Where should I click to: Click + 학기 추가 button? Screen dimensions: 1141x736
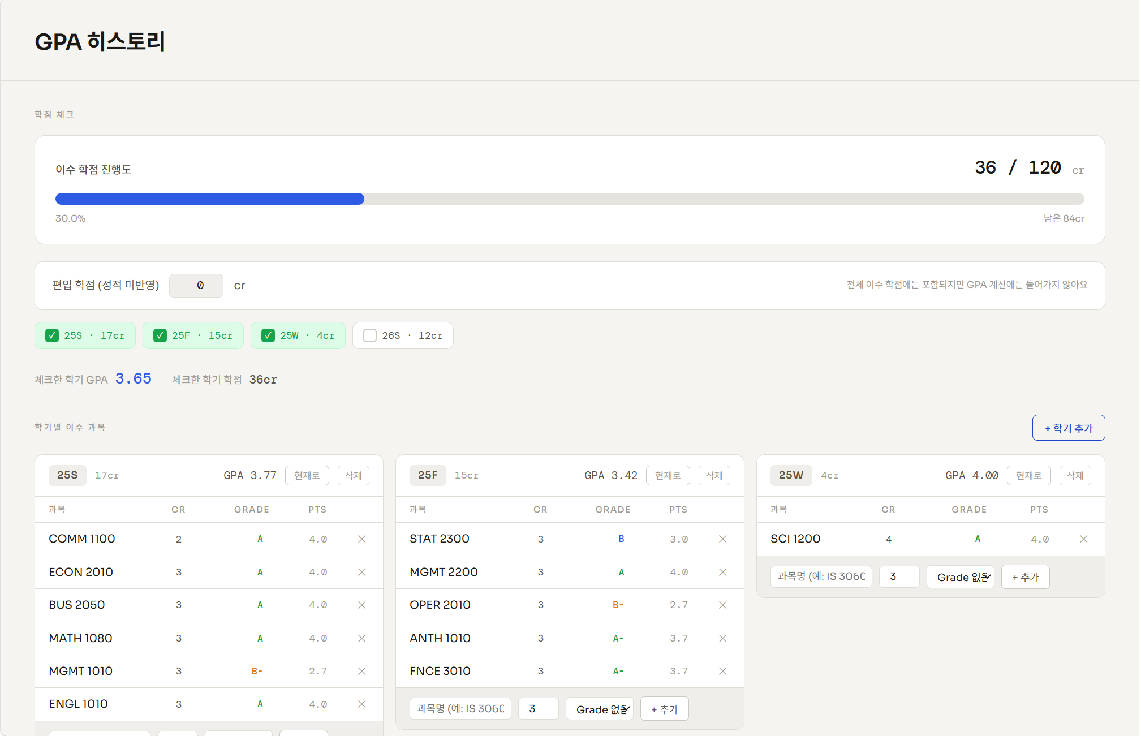pyautogui.click(x=1069, y=428)
